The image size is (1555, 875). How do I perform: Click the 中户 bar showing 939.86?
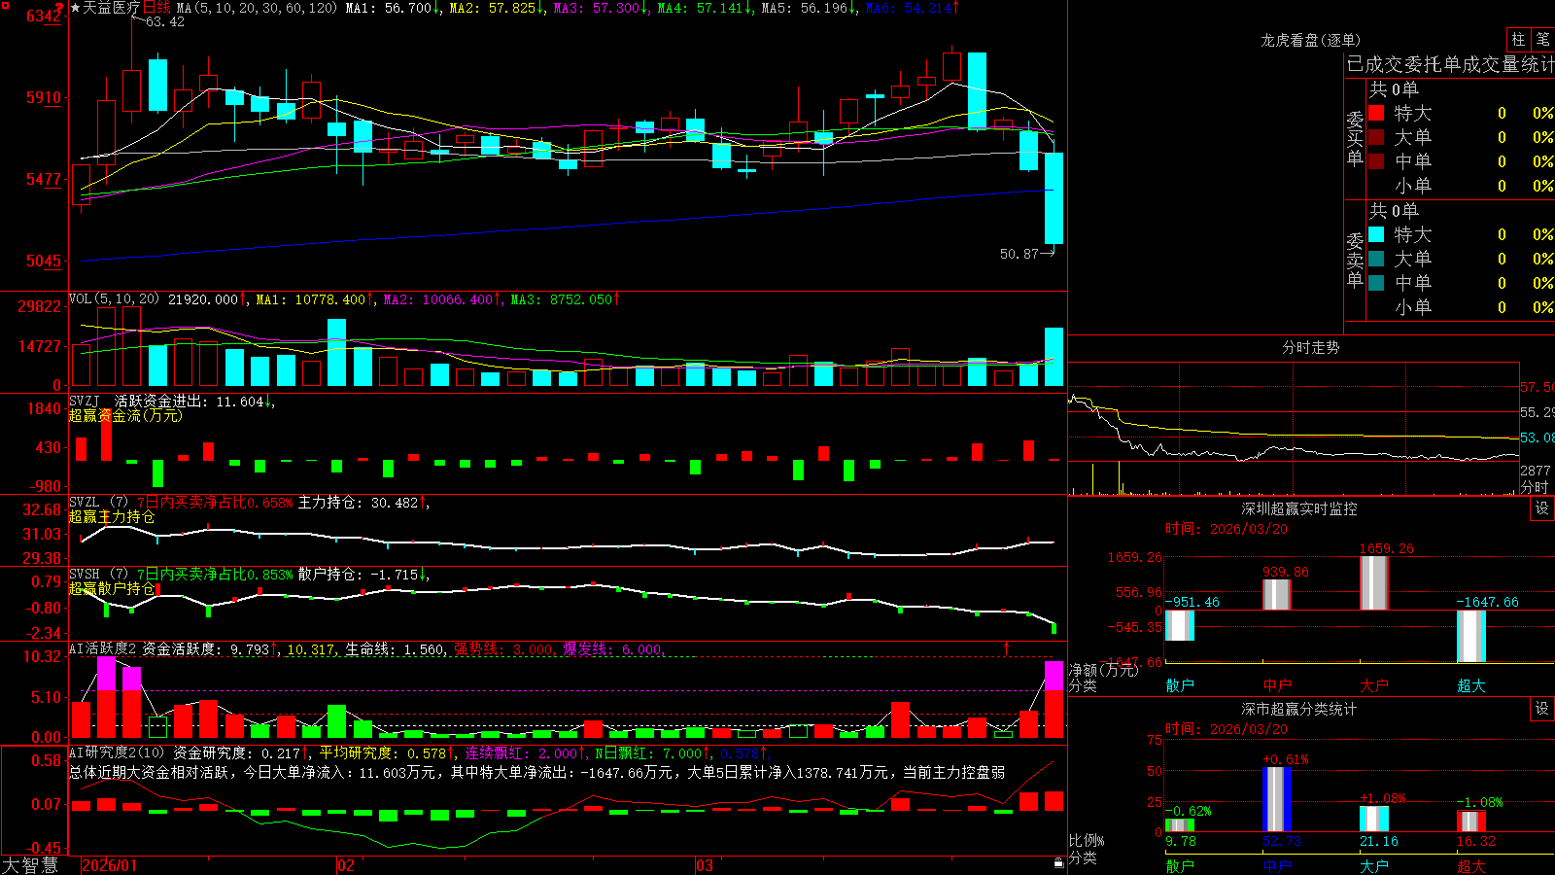(x=1277, y=595)
